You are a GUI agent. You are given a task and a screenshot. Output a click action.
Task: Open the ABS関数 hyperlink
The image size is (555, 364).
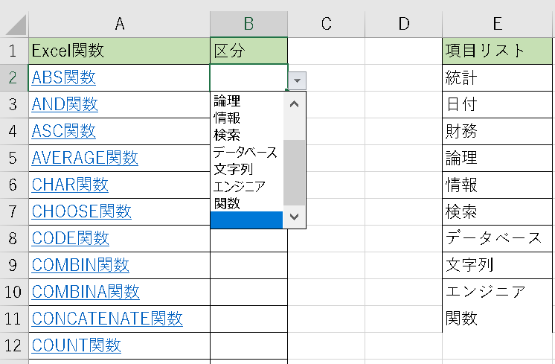coord(63,77)
